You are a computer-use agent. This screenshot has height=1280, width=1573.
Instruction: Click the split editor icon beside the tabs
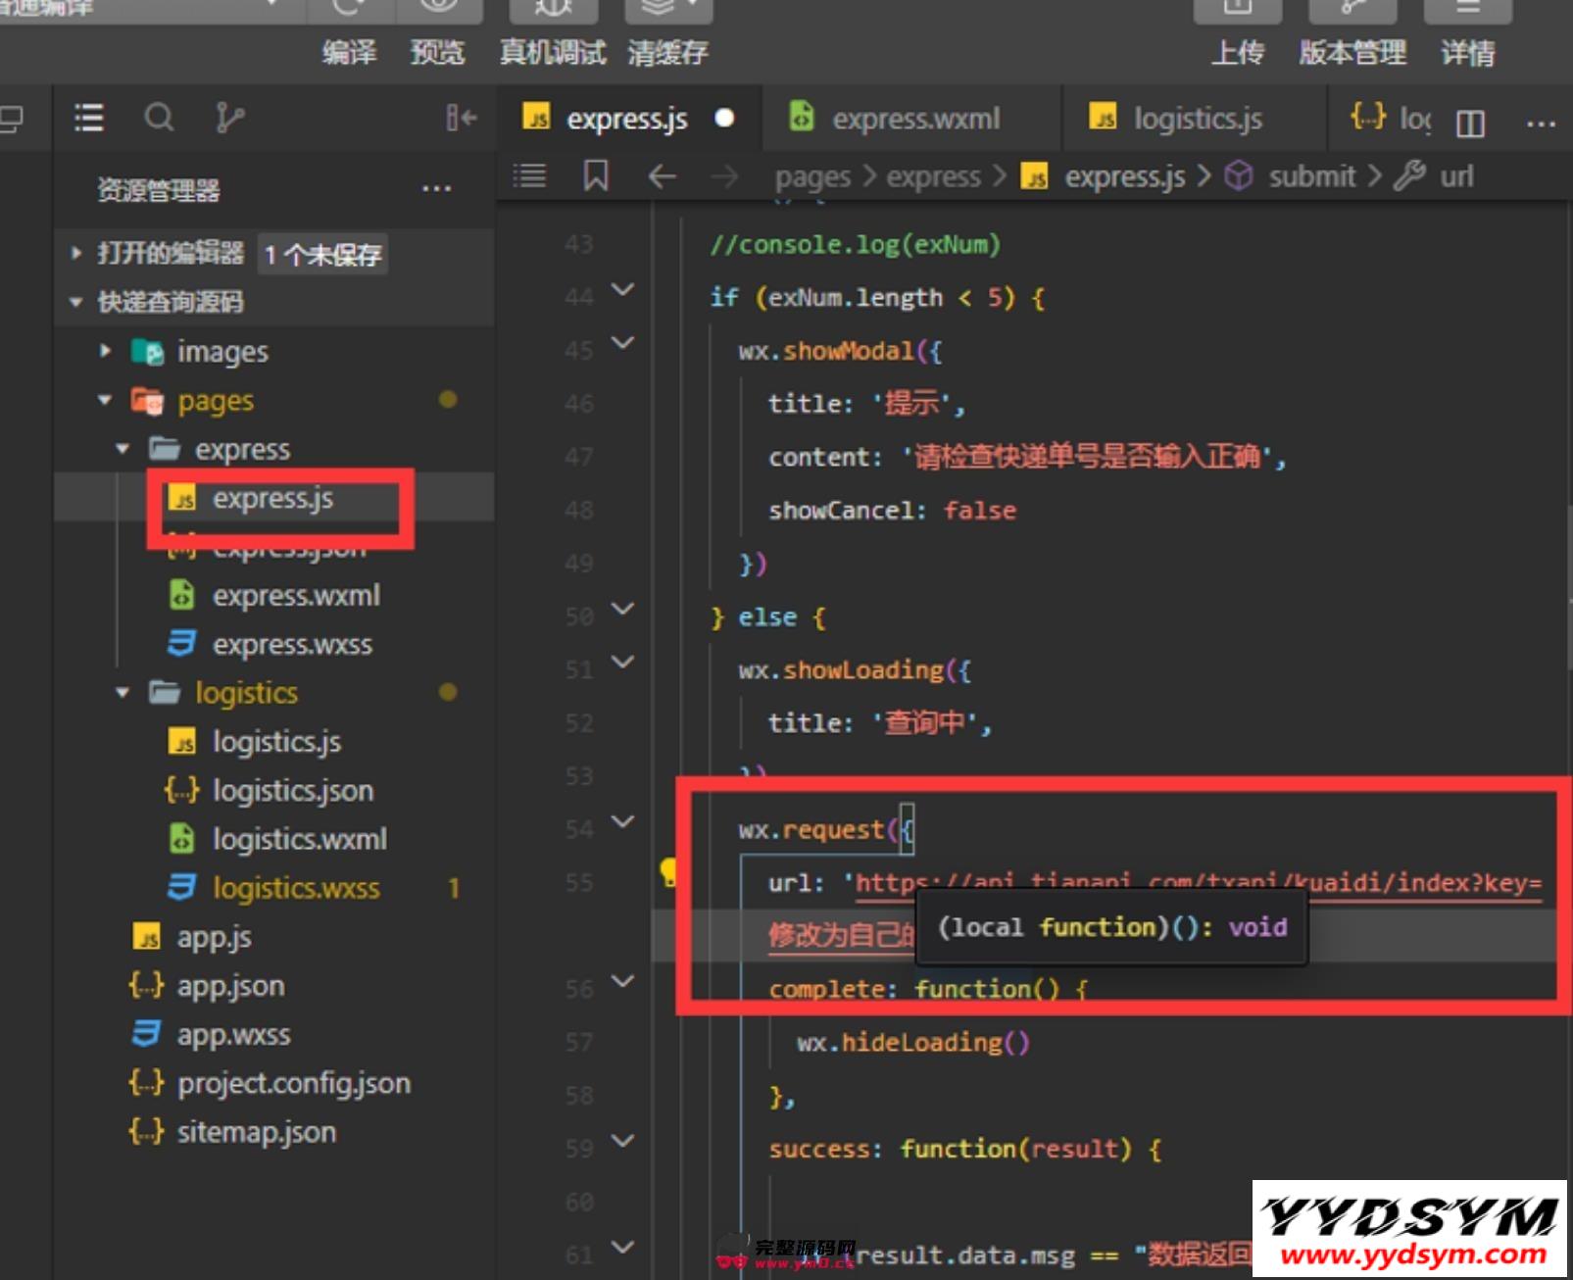coord(1469,122)
